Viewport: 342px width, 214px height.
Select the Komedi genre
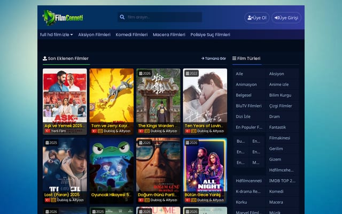282,192
